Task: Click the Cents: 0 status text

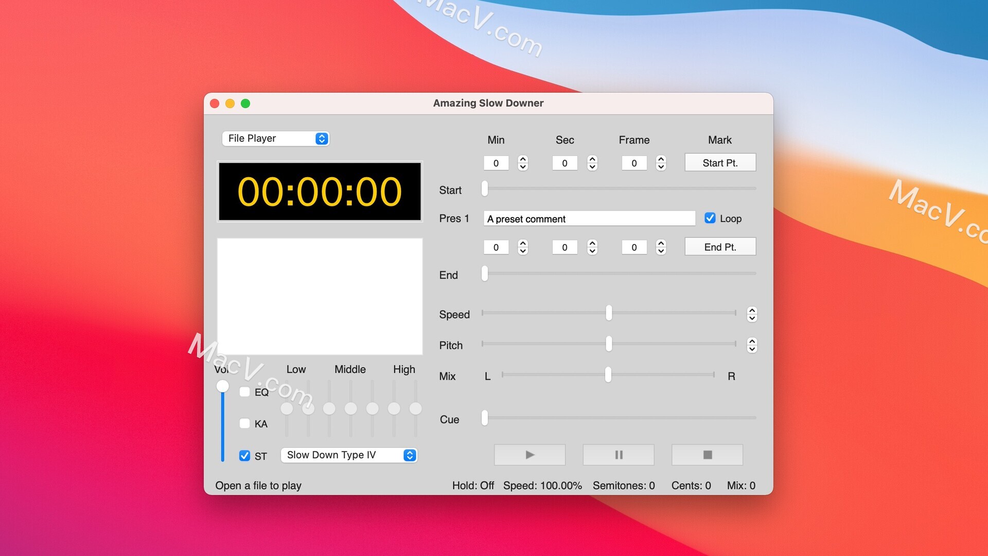Action: (691, 485)
